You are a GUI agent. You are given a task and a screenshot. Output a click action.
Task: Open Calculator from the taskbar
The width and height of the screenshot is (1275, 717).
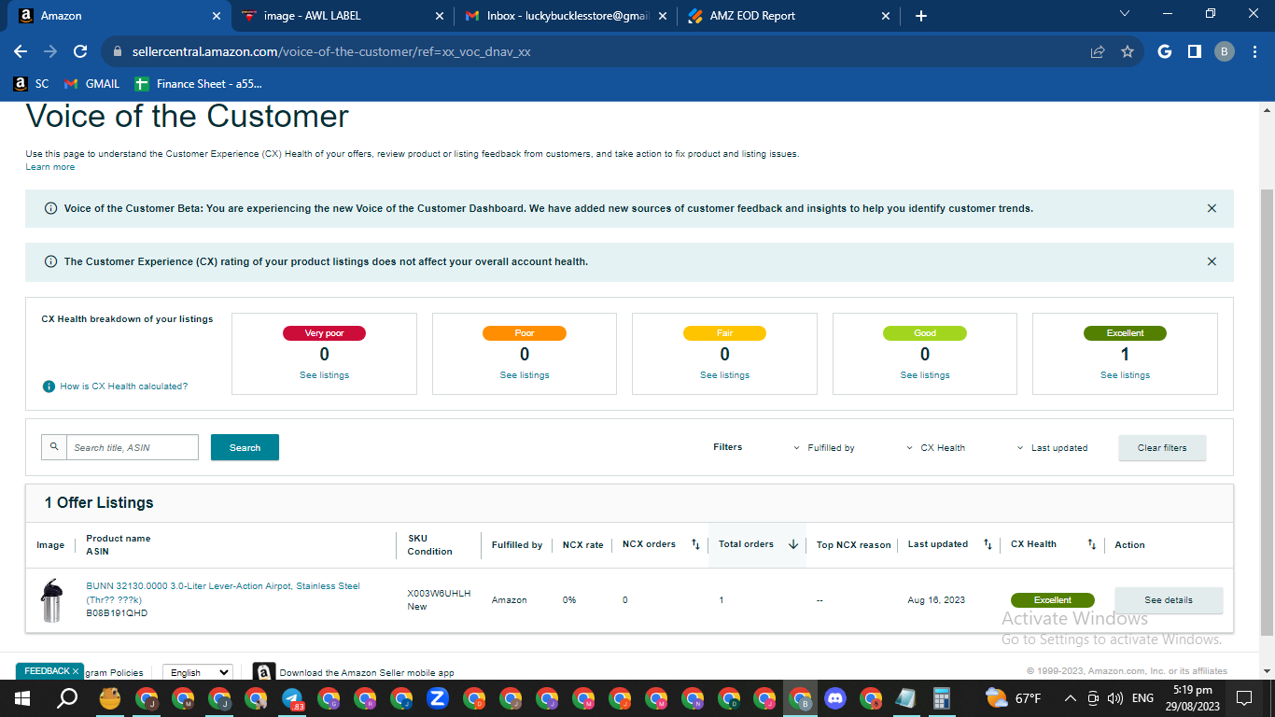(x=941, y=698)
